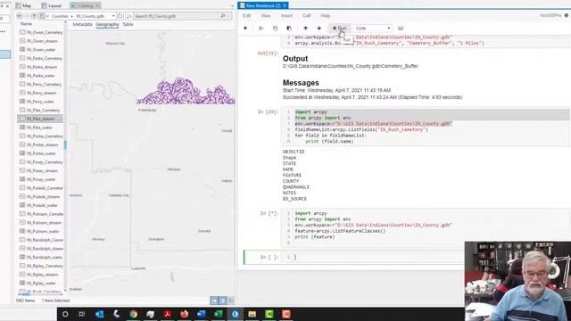
Task: Go up one level in catalog
Action: (34, 16)
